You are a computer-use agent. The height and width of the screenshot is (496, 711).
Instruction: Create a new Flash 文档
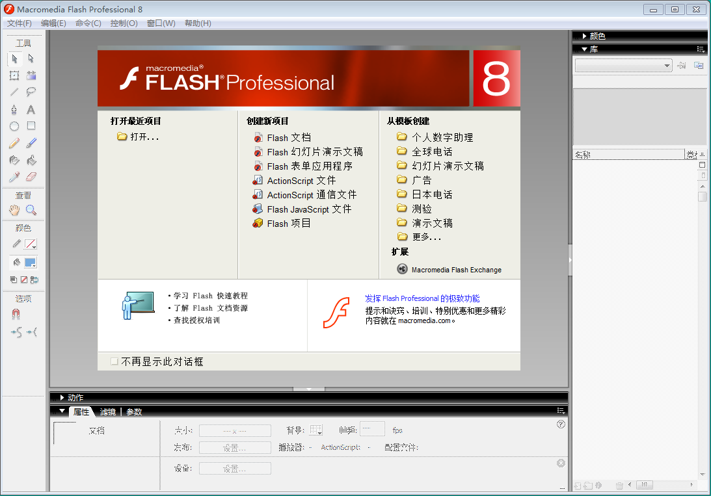point(288,138)
